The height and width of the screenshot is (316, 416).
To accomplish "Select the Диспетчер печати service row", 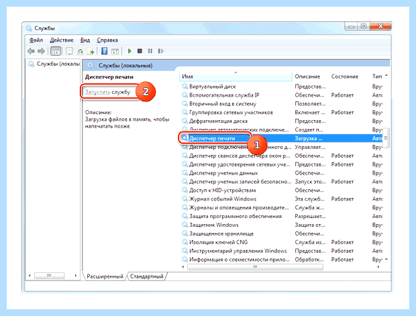I will 281,138.
